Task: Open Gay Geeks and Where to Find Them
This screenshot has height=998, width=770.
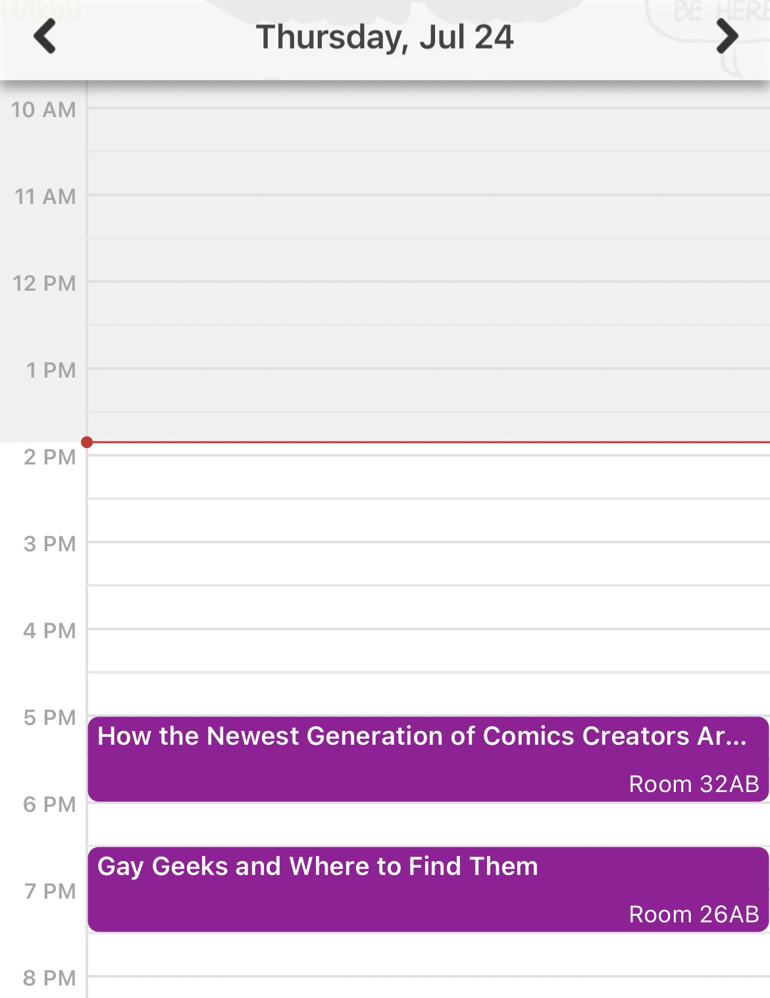Action: [x=317, y=866]
